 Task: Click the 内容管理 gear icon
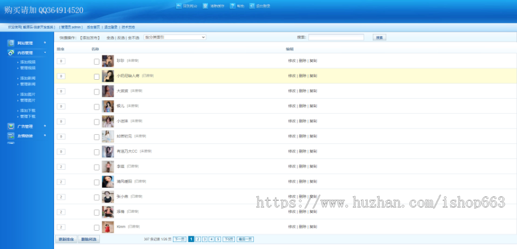[11, 53]
